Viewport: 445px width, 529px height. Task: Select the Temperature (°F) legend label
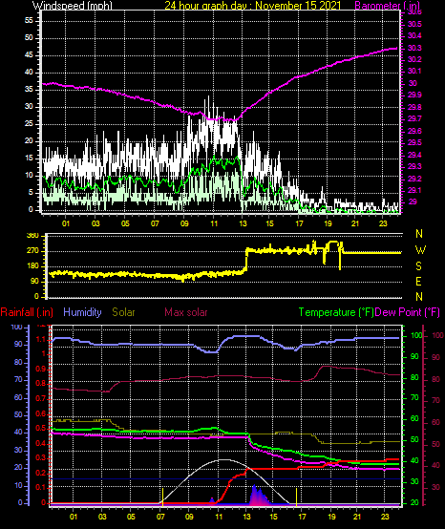tap(336, 312)
